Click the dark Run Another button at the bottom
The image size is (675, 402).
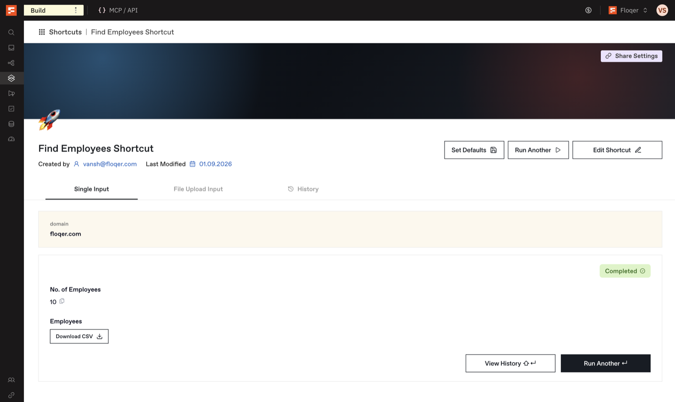click(x=606, y=364)
